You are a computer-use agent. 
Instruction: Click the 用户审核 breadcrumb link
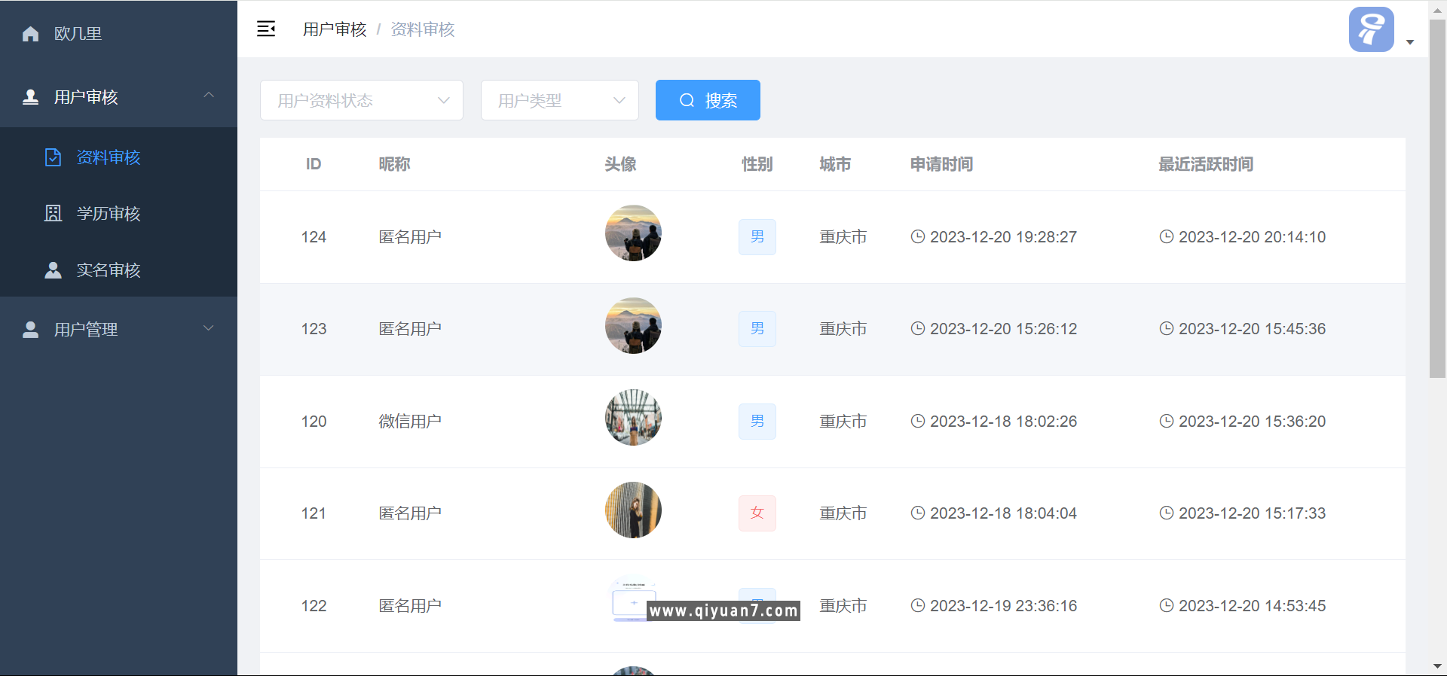tap(335, 29)
